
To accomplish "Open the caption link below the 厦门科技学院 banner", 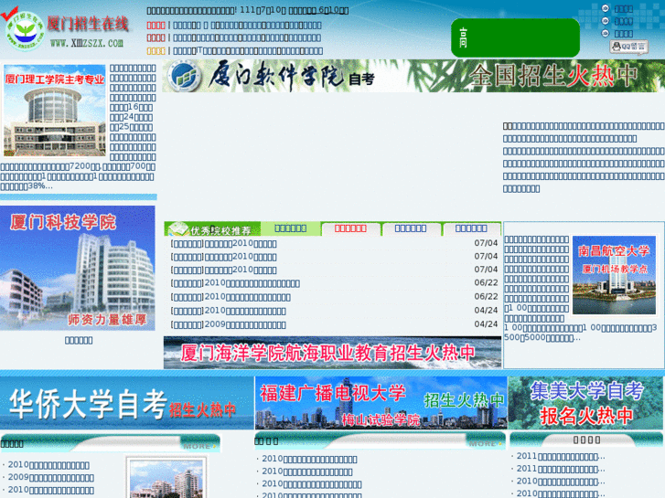I will point(79,340).
